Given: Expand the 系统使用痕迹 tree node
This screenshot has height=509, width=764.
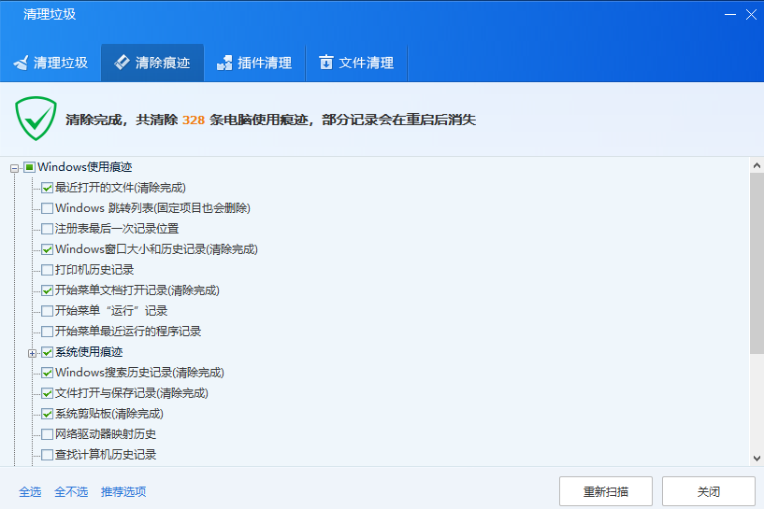Looking at the screenshot, I should point(32,353).
